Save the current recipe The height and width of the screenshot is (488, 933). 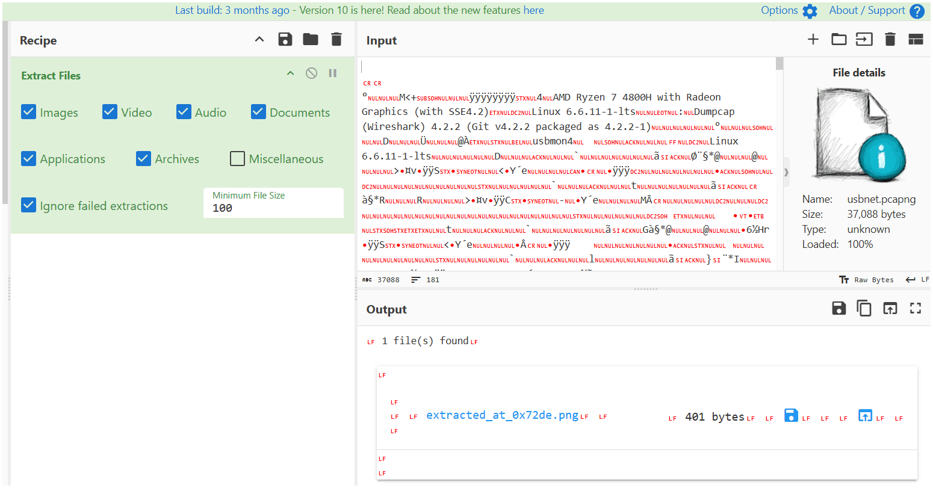tap(285, 40)
